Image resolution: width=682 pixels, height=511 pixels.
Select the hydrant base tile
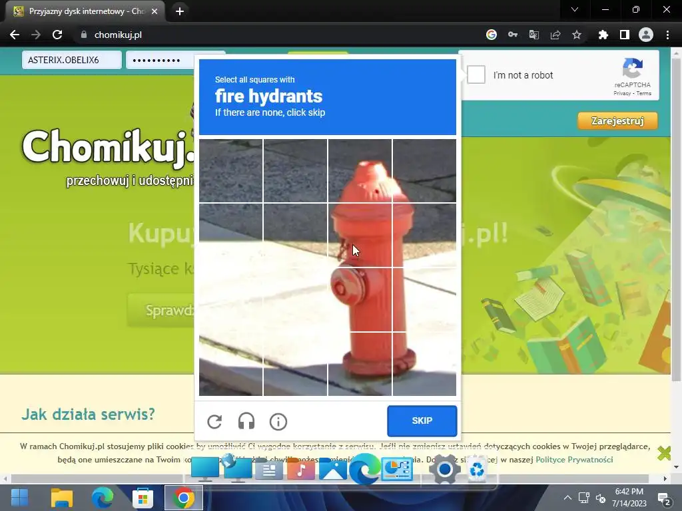coord(360,364)
